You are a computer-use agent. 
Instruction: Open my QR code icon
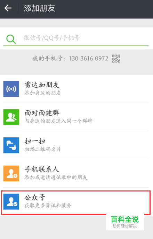116,59
